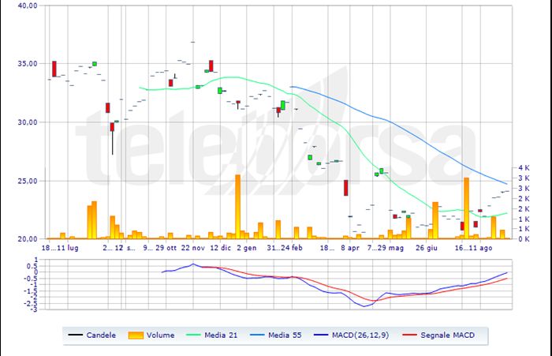The image size is (552, 356).
Task: Click the Media 21 legend label
Action: pyautogui.click(x=221, y=335)
